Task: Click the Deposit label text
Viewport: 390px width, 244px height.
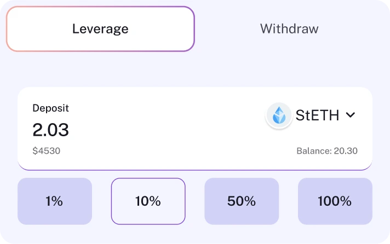Action: tap(51, 108)
